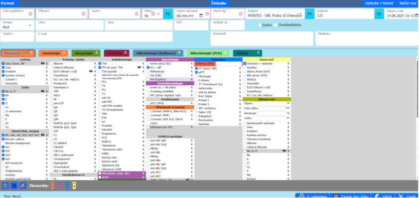Click eye icon beside BIL celk., ALT, AST group

(42, 135)
